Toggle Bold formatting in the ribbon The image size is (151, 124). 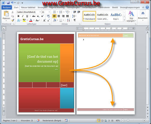pos(18,16)
